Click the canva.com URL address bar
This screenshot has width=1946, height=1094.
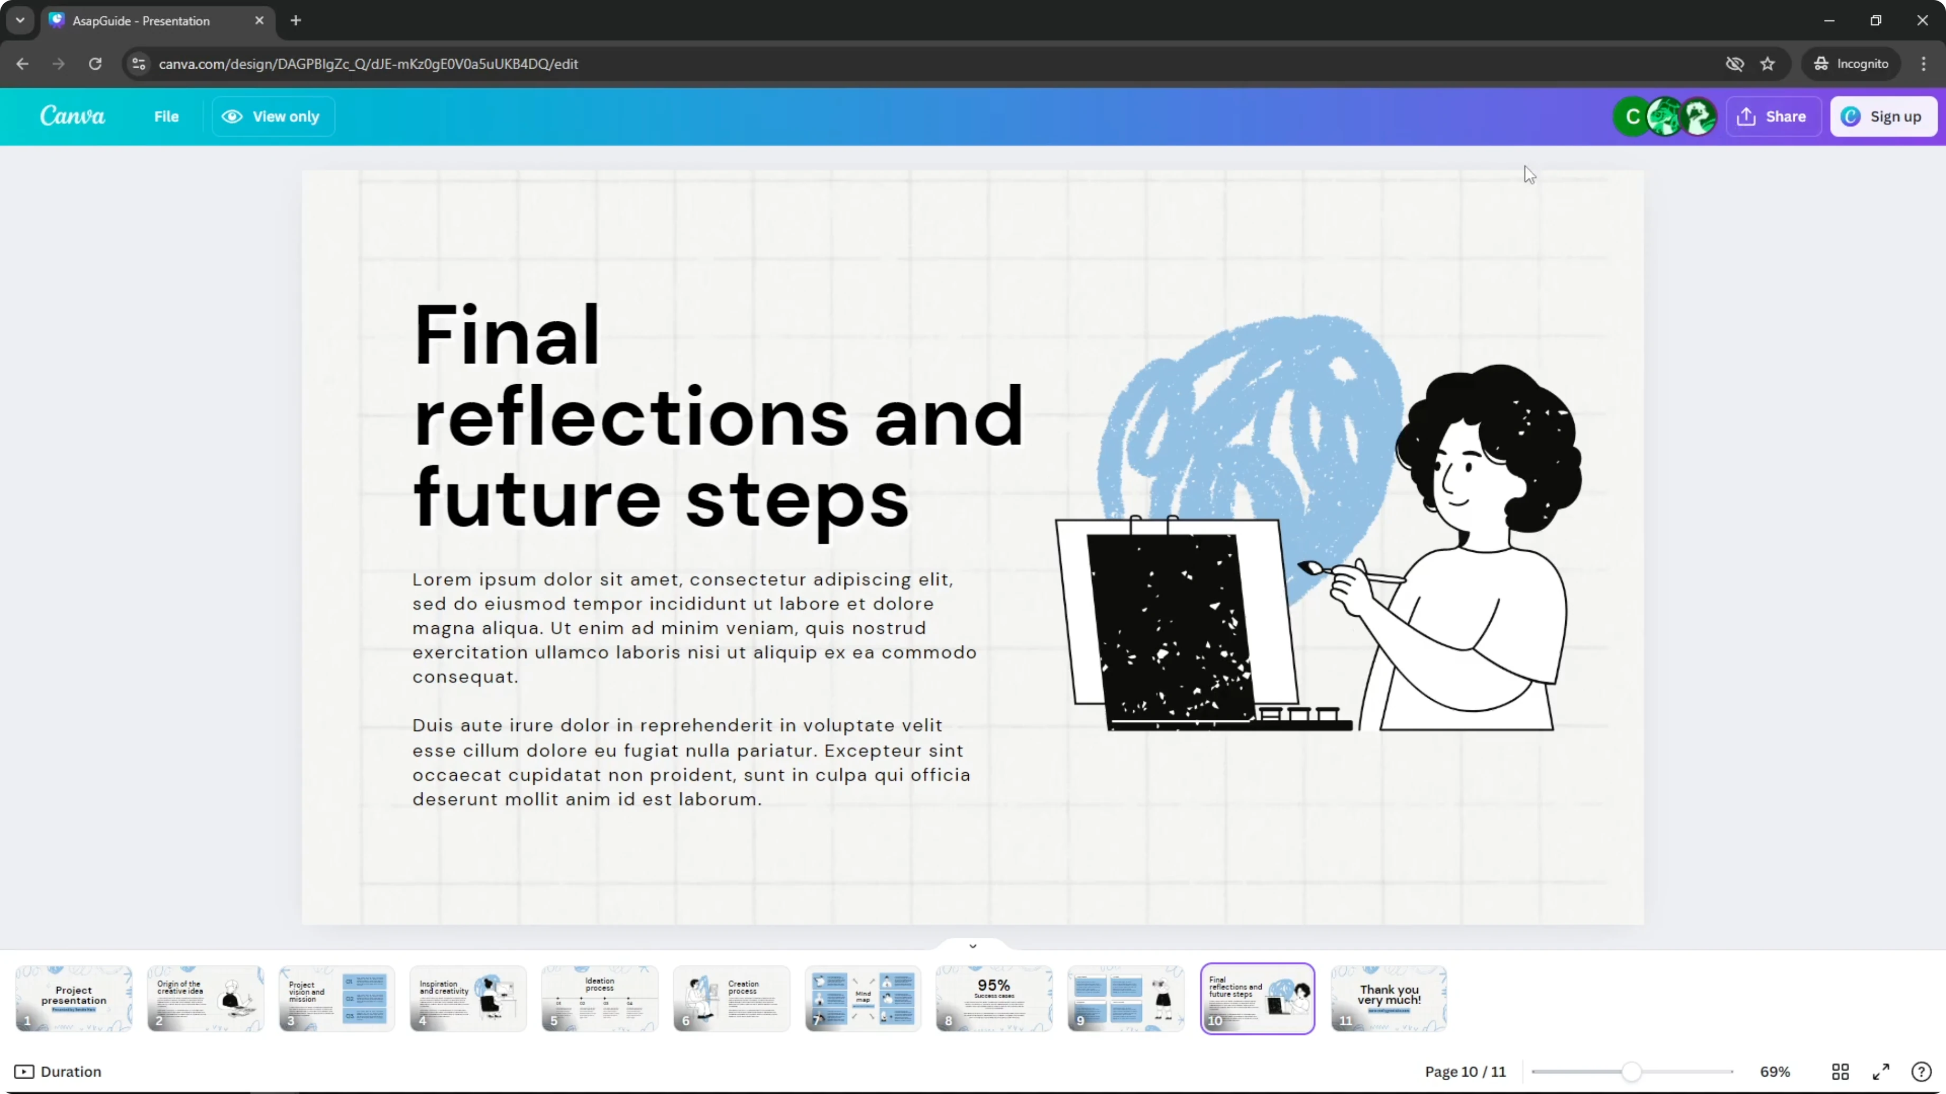(922, 63)
